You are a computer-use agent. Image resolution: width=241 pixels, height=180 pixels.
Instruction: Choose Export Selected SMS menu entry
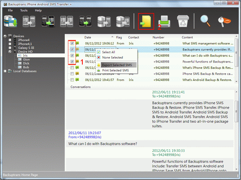(x=116, y=65)
